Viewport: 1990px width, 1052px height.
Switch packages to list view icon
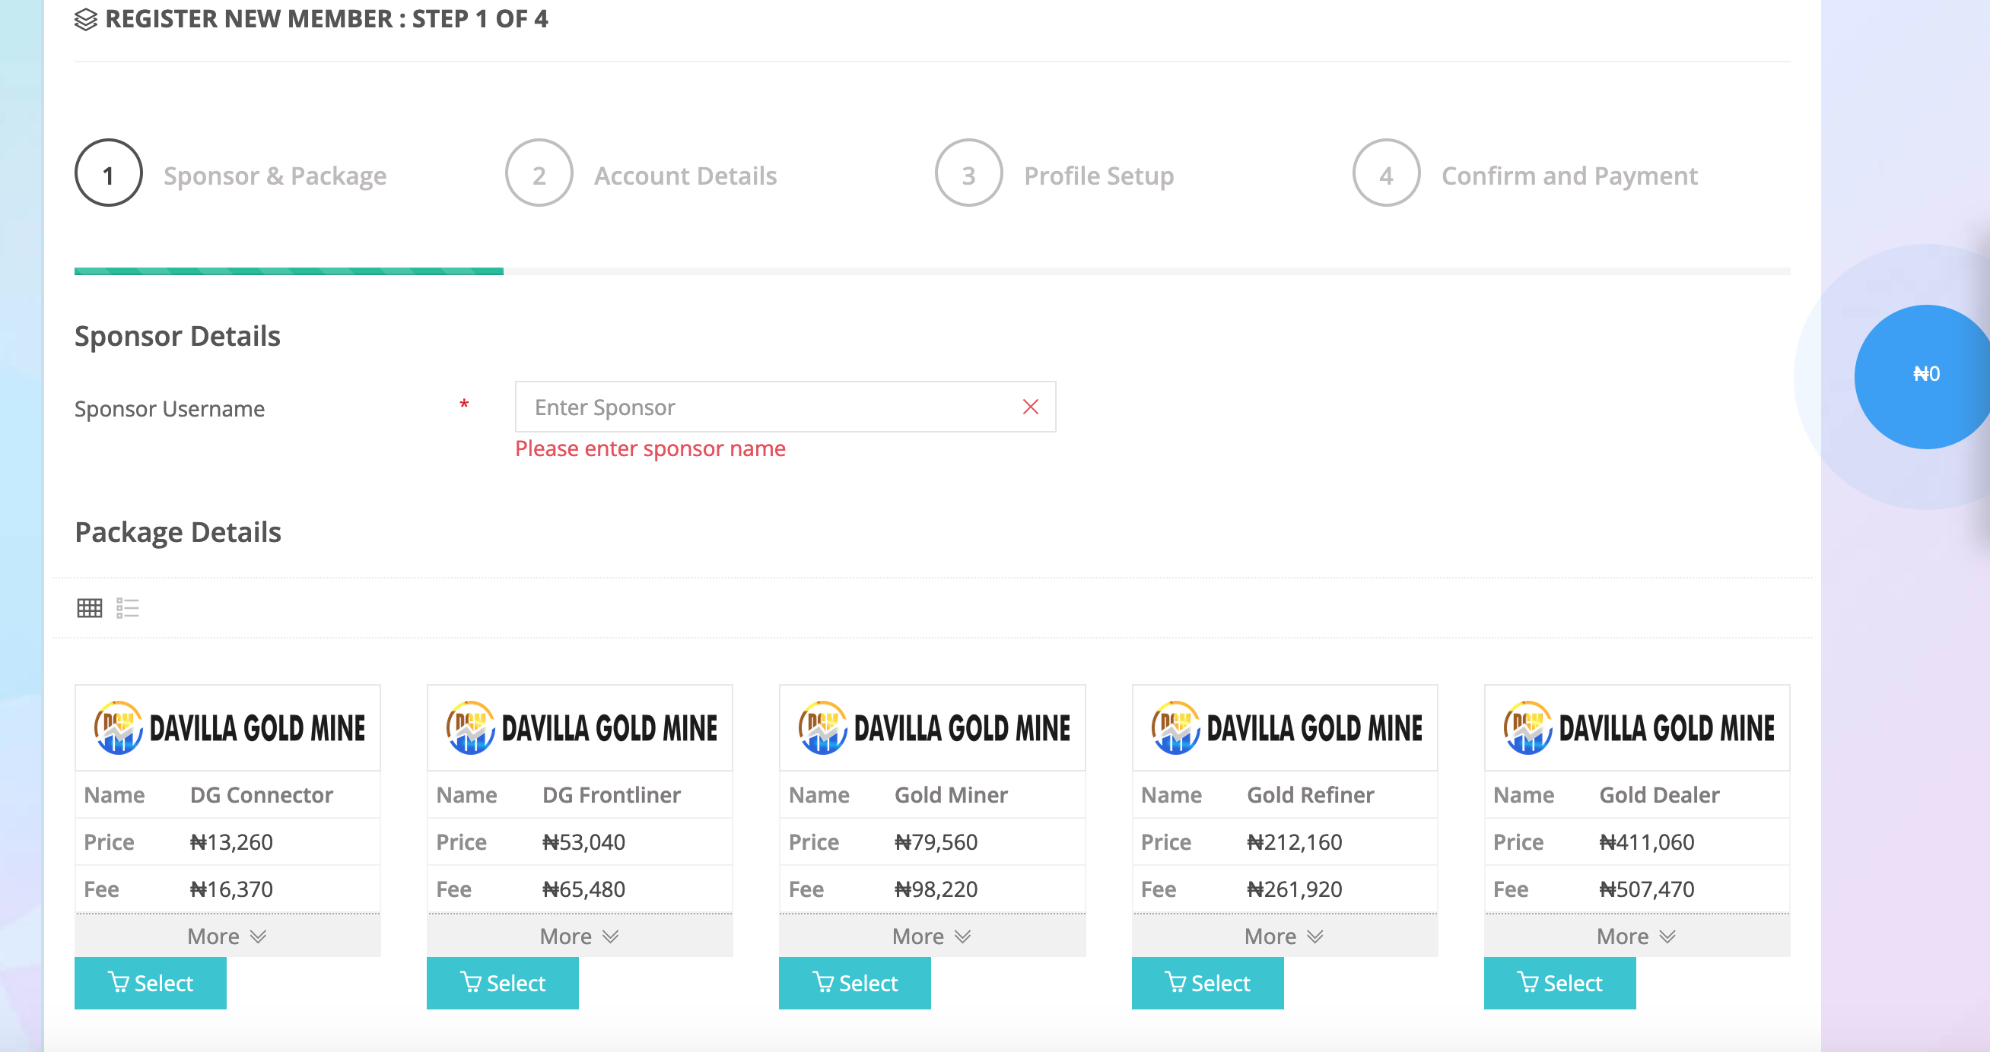[x=128, y=608]
